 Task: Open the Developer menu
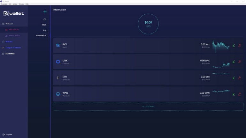[x=4, y=4]
